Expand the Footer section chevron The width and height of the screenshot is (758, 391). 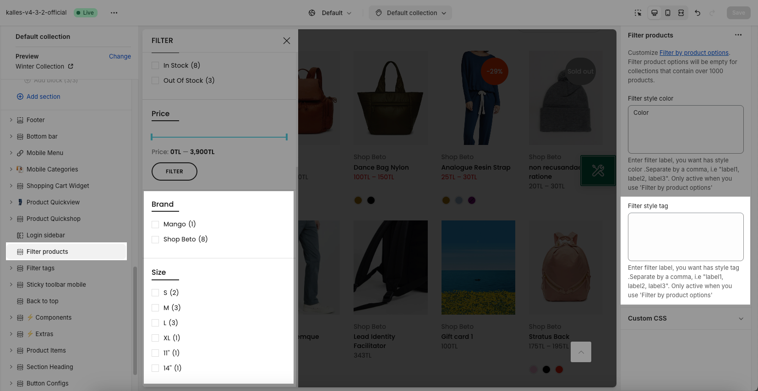[x=11, y=120]
